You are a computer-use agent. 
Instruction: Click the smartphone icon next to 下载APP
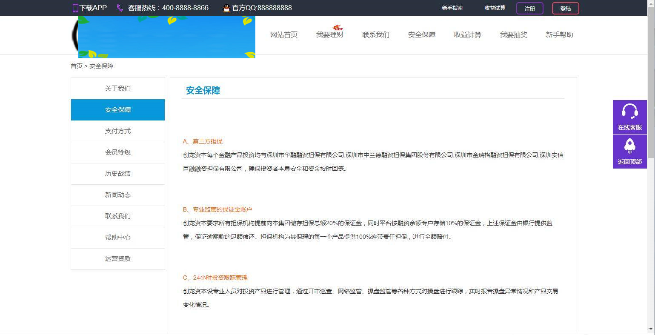coord(75,8)
